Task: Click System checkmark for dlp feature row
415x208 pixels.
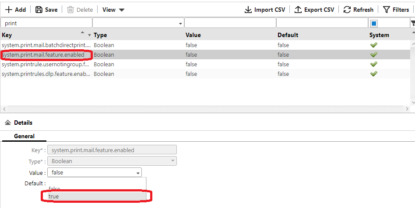Action: (x=373, y=74)
